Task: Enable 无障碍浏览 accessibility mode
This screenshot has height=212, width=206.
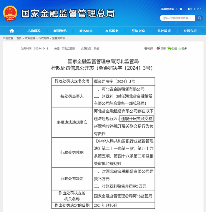Action: tap(167, 9)
